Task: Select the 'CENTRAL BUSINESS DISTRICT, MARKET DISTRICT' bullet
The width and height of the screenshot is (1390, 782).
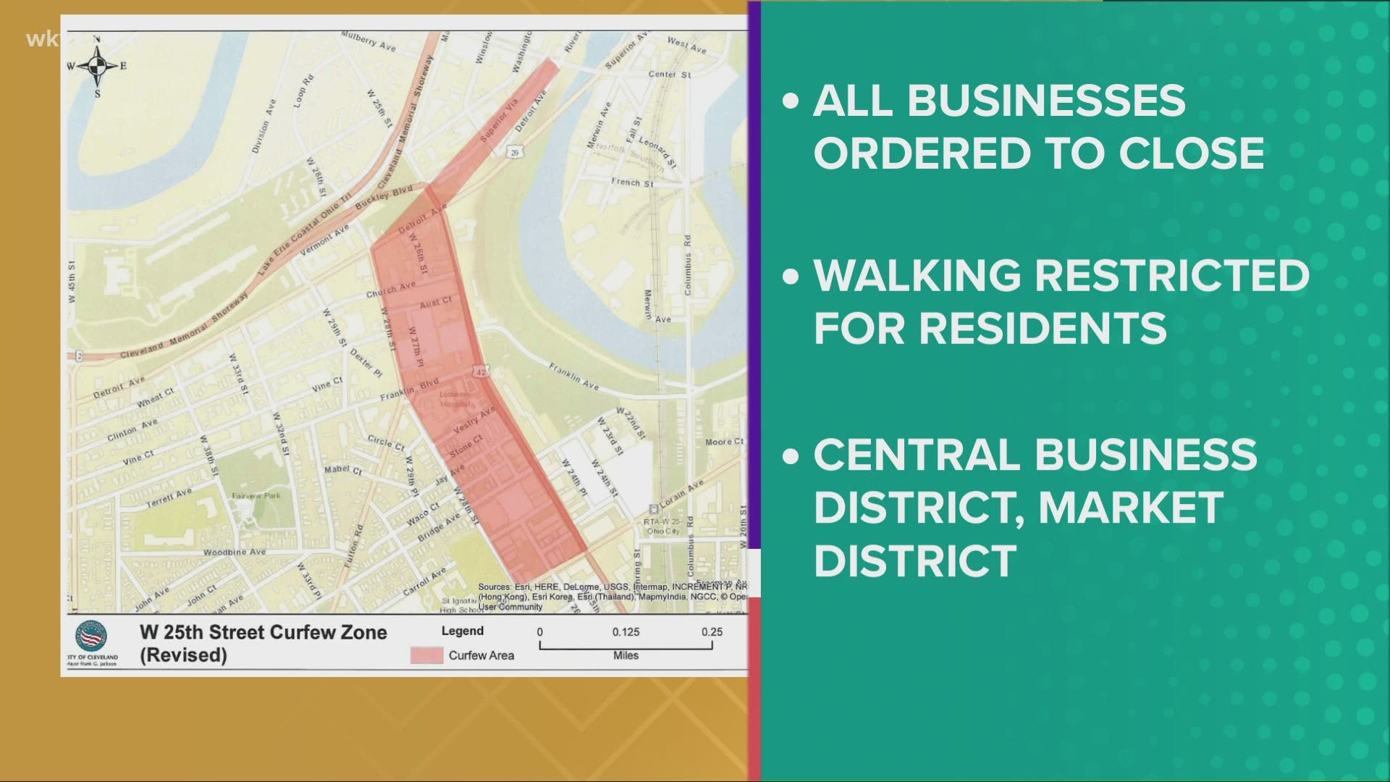Action: (1020, 507)
